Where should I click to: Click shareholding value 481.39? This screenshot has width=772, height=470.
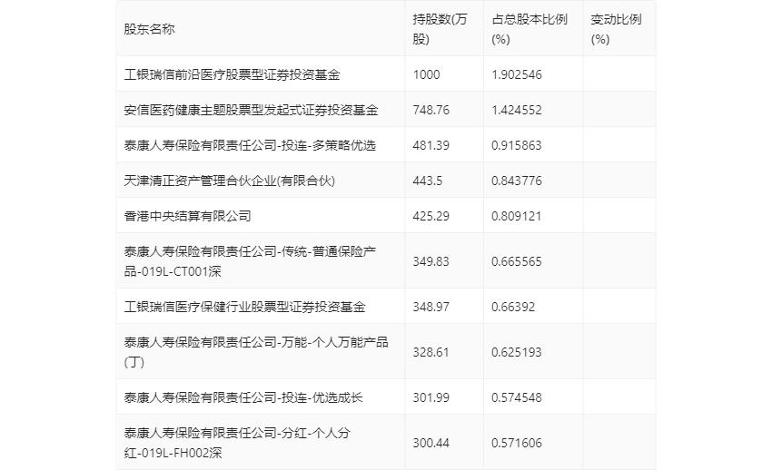(431, 145)
